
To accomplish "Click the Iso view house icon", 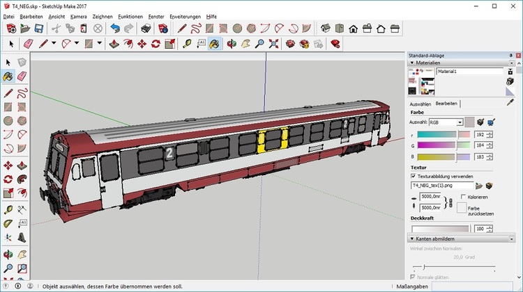I will [325, 29].
